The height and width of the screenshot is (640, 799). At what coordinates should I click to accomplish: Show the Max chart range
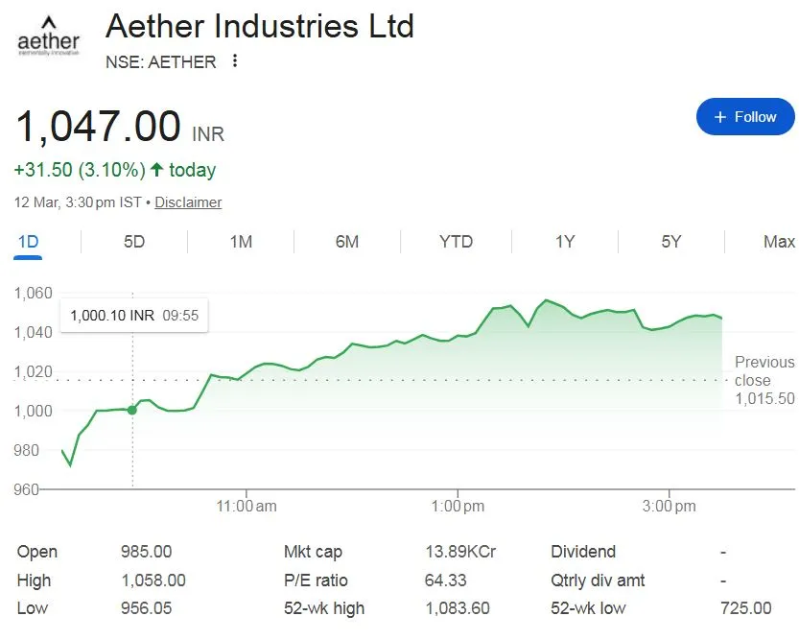(x=779, y=242)
